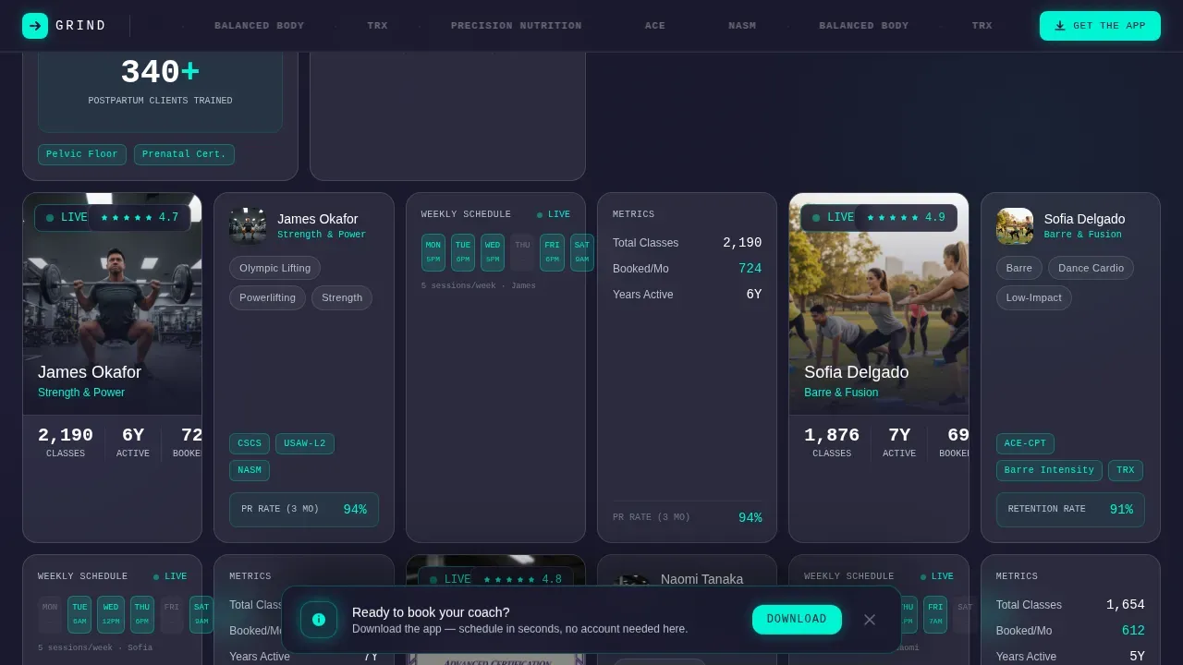Click ACE in the top partner strip
The height and width of the screenshot is (665, 1183).
tap(655, 26)
